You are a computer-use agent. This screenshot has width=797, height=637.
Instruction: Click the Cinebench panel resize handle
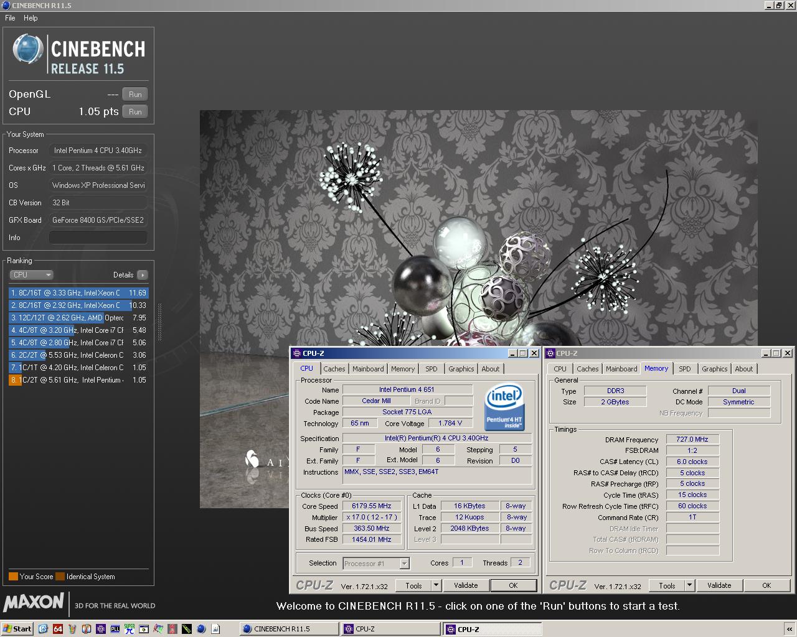coord(159,322)
